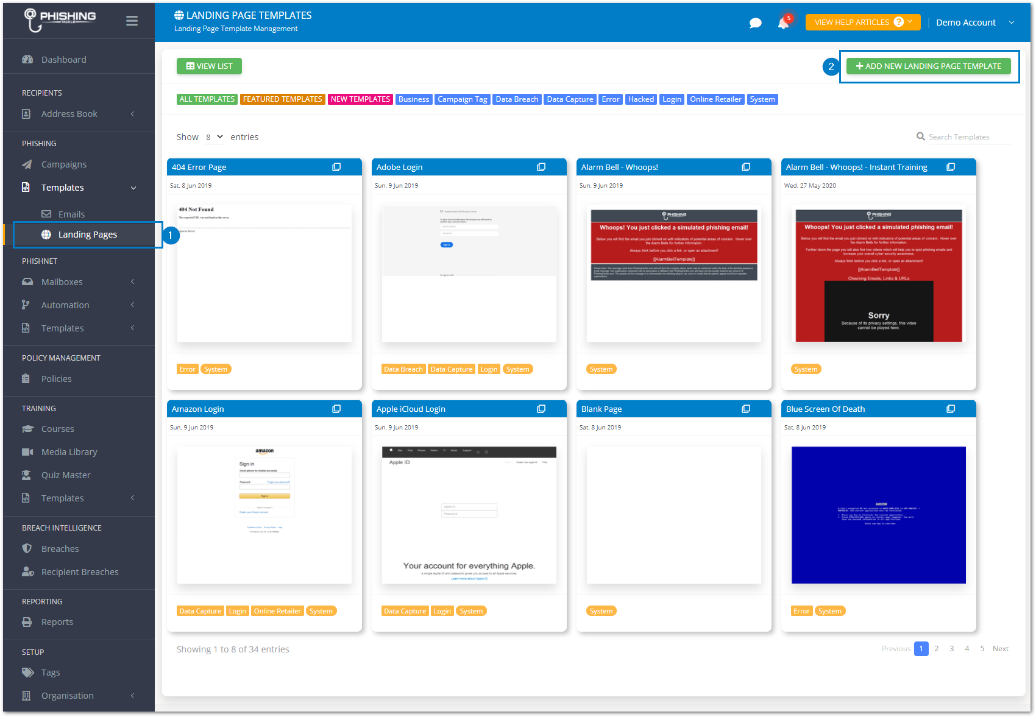1036x717 pixels.
Task: Click Data Breach tag on Adobe Login card
Action: click(403, 369)
